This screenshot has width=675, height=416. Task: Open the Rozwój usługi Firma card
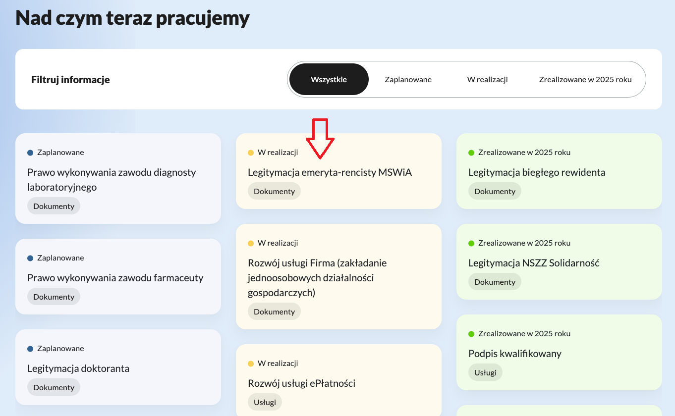pyautogui.click(x=317, y=277)
